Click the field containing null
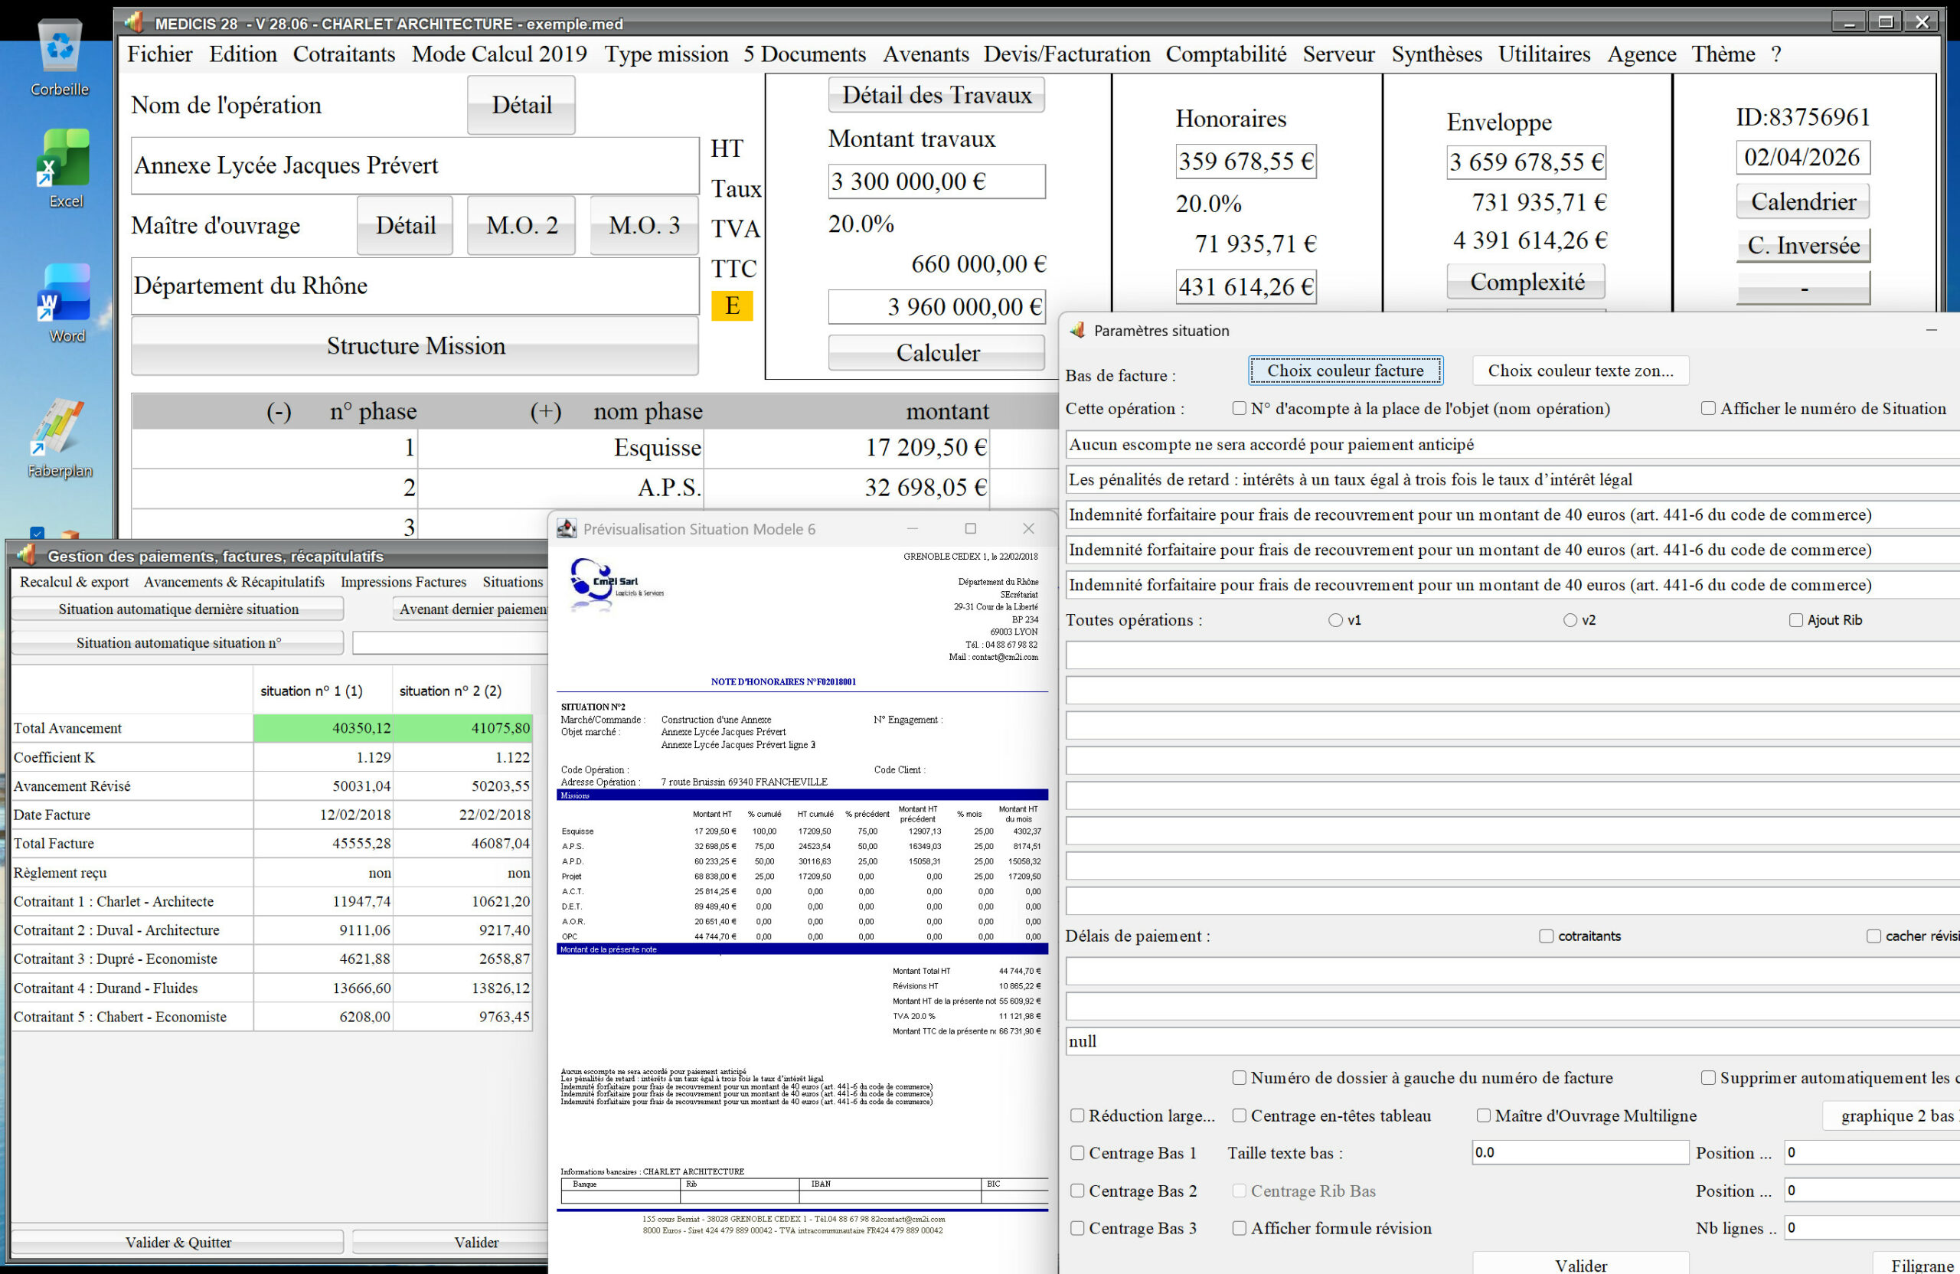This screenshot has height=1274, width=1960. [x=1513, y=1042]
